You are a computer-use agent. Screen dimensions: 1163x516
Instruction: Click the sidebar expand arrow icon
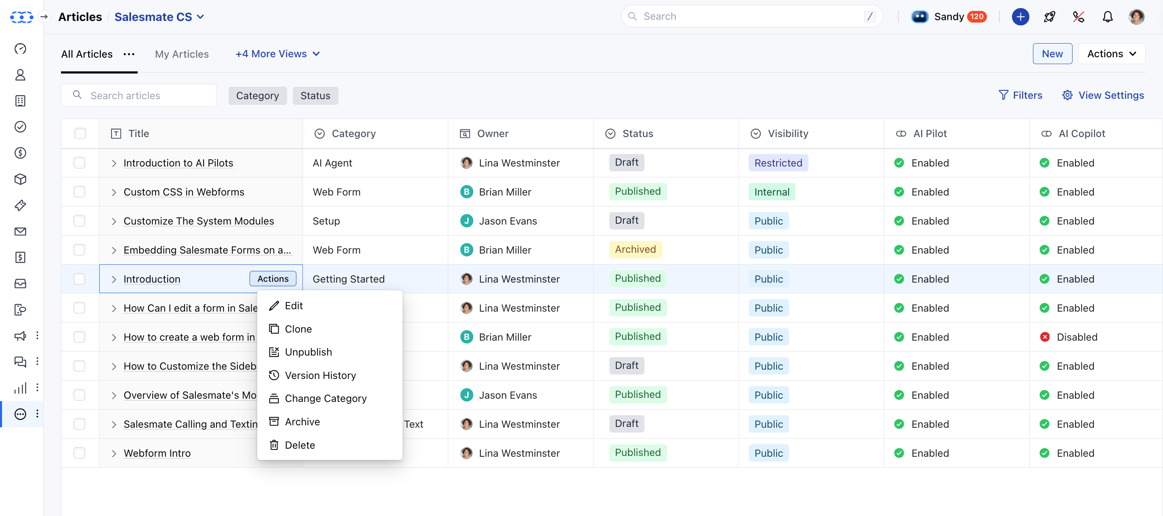click(44, 17)
